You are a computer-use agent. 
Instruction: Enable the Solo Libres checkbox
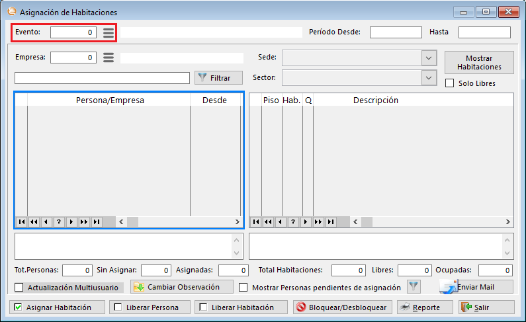click(450, 83)
